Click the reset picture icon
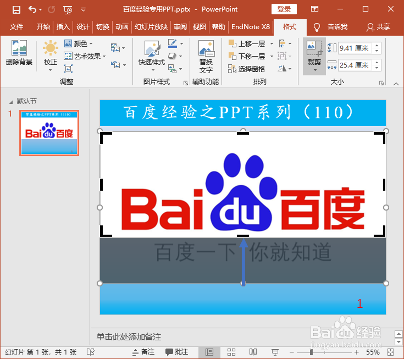 [x=118, y=65]
